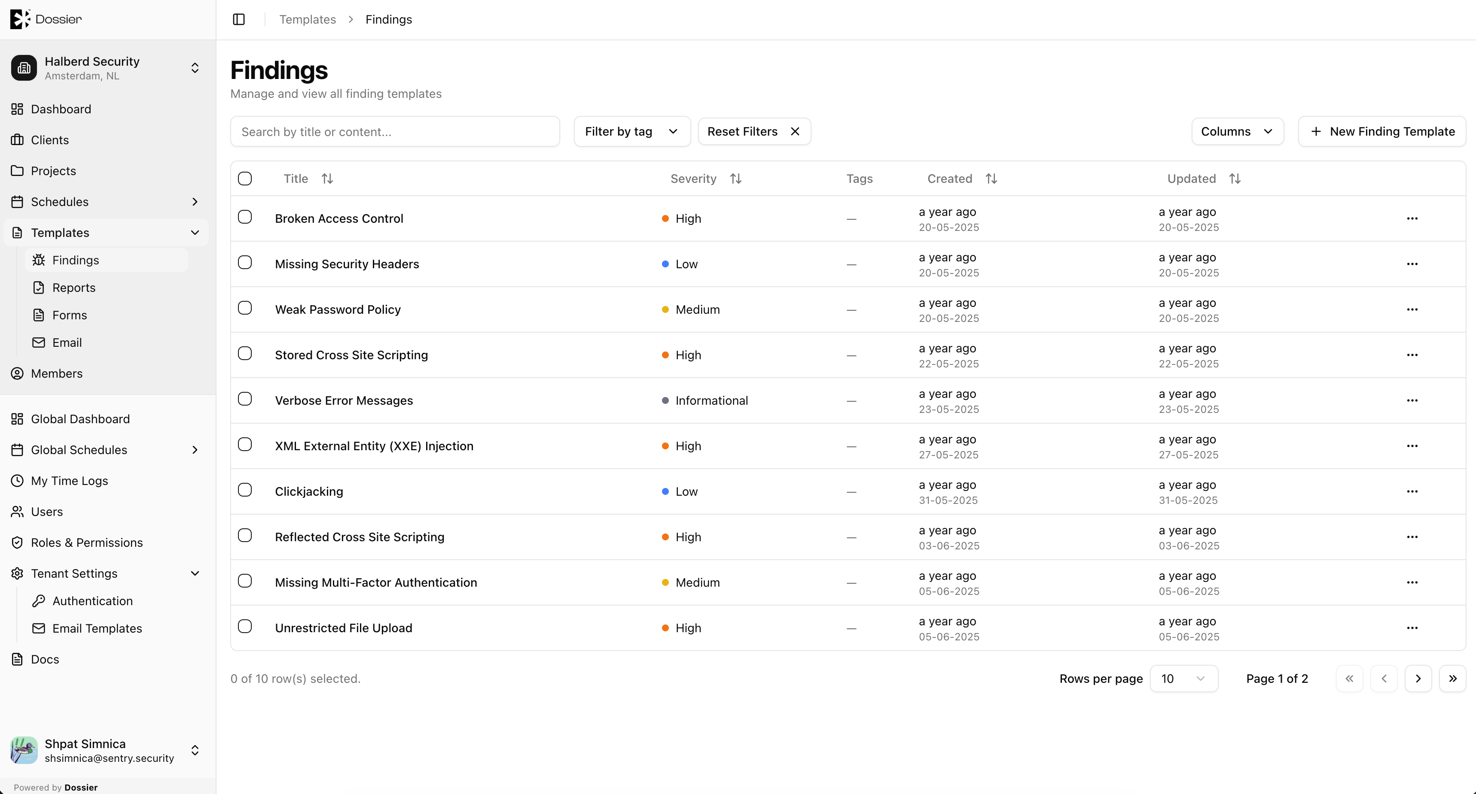Expand Global Schedules submenu
Image resolution: width=1476 pixels, height=794 pixels.
[x=195, y=450]
